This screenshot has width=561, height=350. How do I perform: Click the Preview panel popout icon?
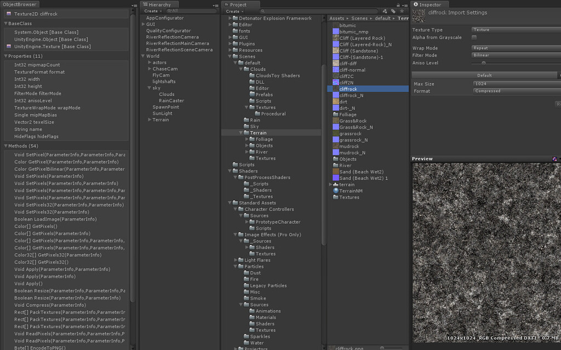point(556,159)
